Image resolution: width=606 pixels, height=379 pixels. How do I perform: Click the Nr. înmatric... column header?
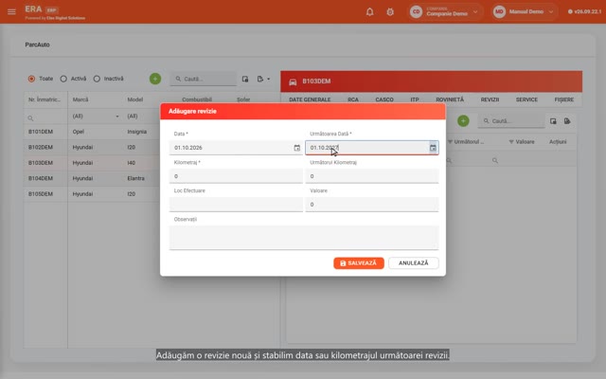pyautogui.click(x=45, y=99)
